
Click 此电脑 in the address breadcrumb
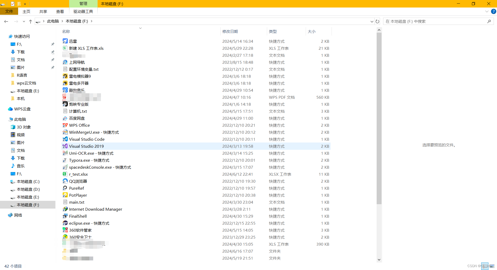pos(53,21)
